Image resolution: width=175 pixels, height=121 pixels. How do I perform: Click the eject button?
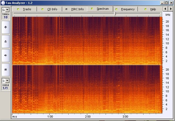coord(6,41)
